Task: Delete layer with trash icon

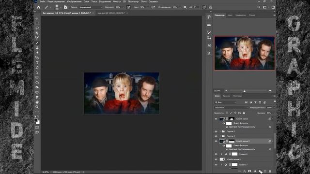Action: [x=270, y=171]
